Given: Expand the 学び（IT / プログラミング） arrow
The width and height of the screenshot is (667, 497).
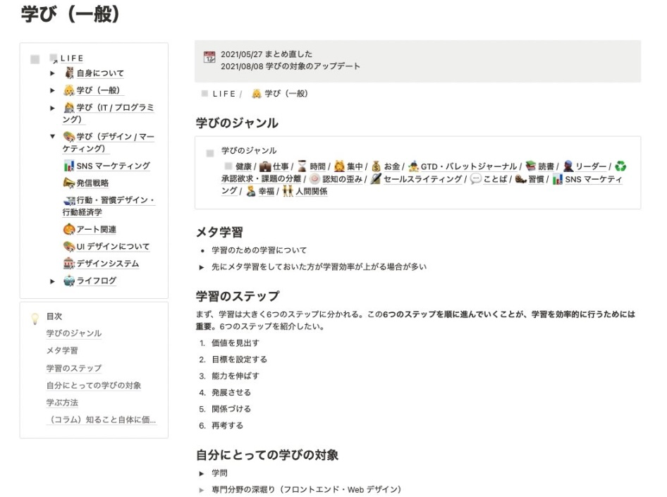Looking at the screenshot, I should tap(52, 108).
